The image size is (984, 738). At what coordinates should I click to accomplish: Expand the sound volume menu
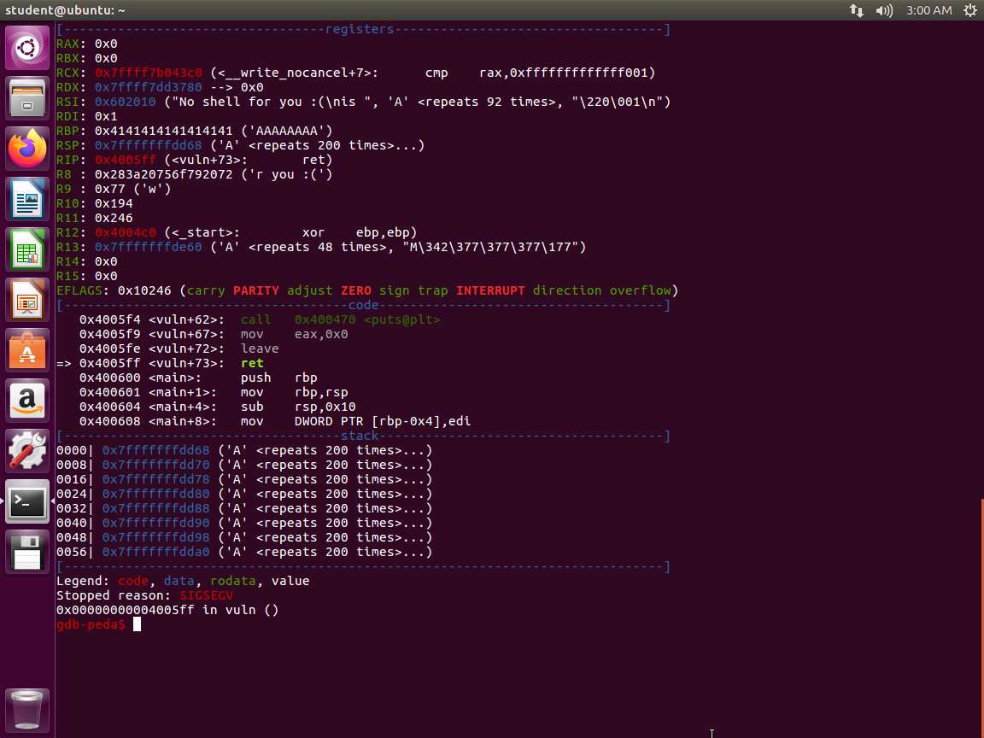884,10
